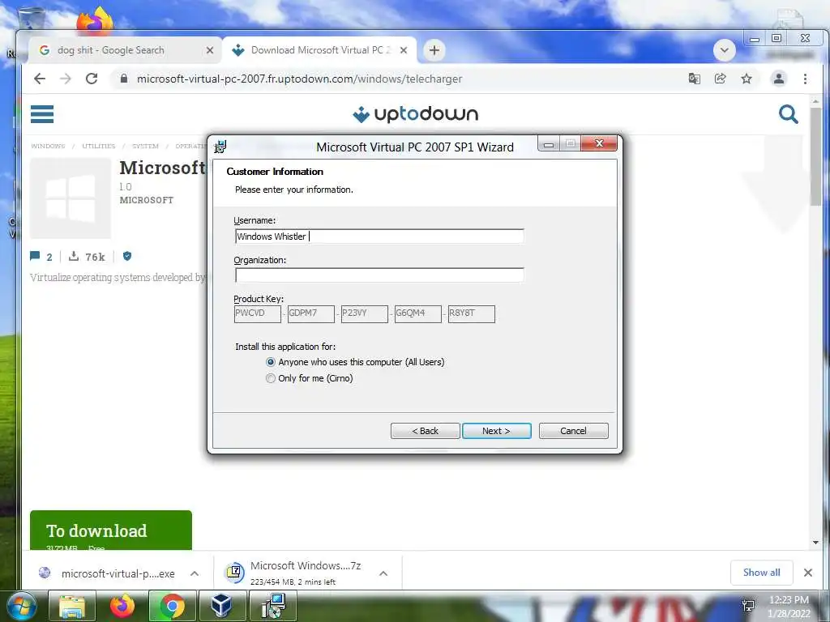
Task: Open a new Chrome tab
Action: point(434,50)
